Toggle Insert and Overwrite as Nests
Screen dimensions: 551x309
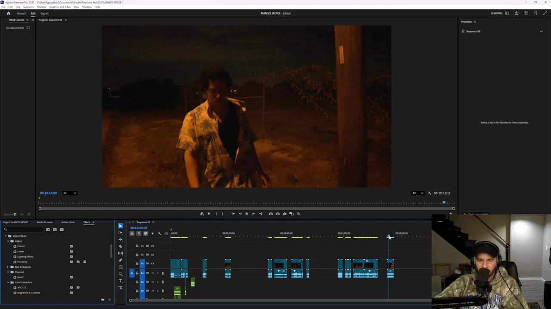coord(132,233)
